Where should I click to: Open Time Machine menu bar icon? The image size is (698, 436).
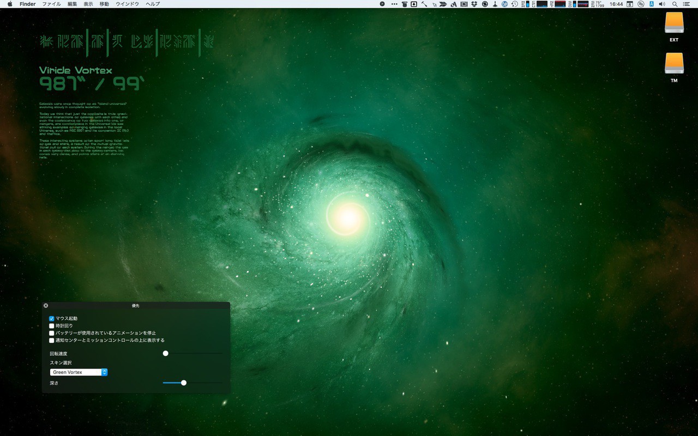pos(514,4)
